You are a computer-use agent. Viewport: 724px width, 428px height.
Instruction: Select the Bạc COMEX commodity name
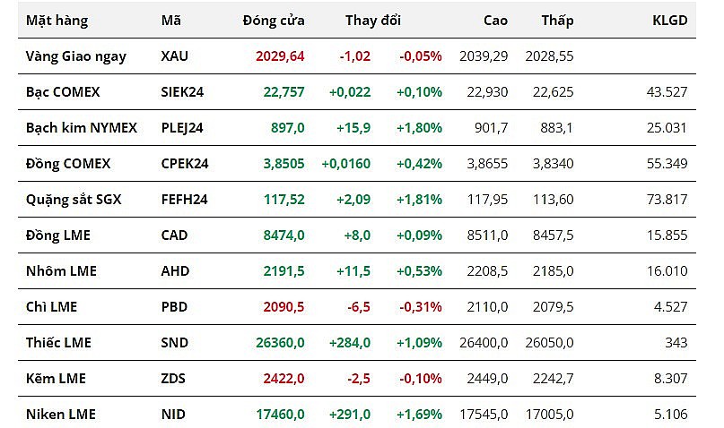62,92
